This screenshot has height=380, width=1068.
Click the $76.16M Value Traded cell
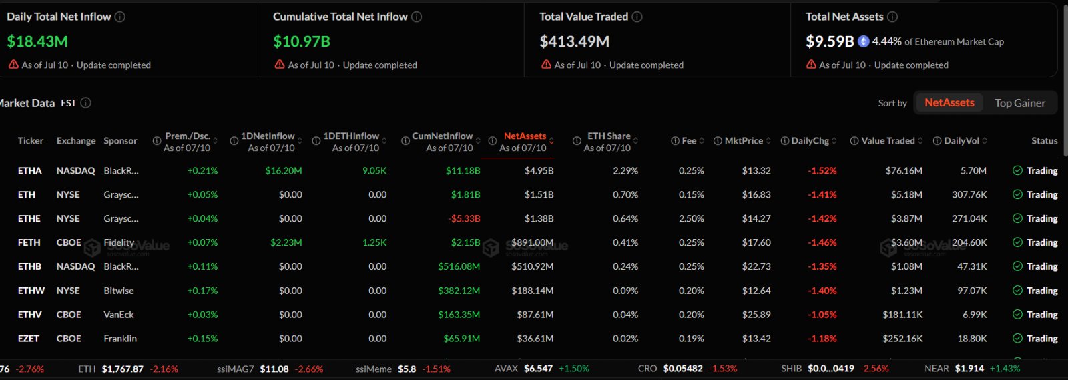[x=904, y=170]
